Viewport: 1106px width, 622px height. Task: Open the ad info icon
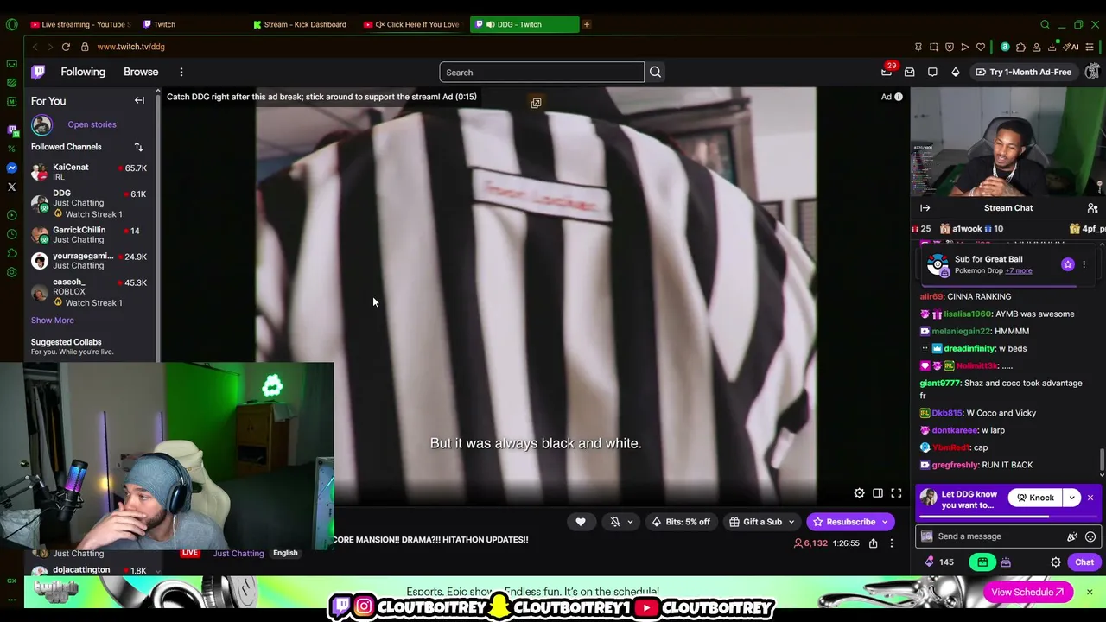[x=899, y=97]
